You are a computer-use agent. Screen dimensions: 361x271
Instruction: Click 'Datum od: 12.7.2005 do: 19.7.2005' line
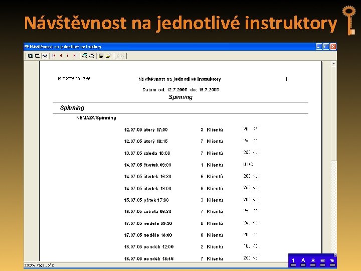180,90
